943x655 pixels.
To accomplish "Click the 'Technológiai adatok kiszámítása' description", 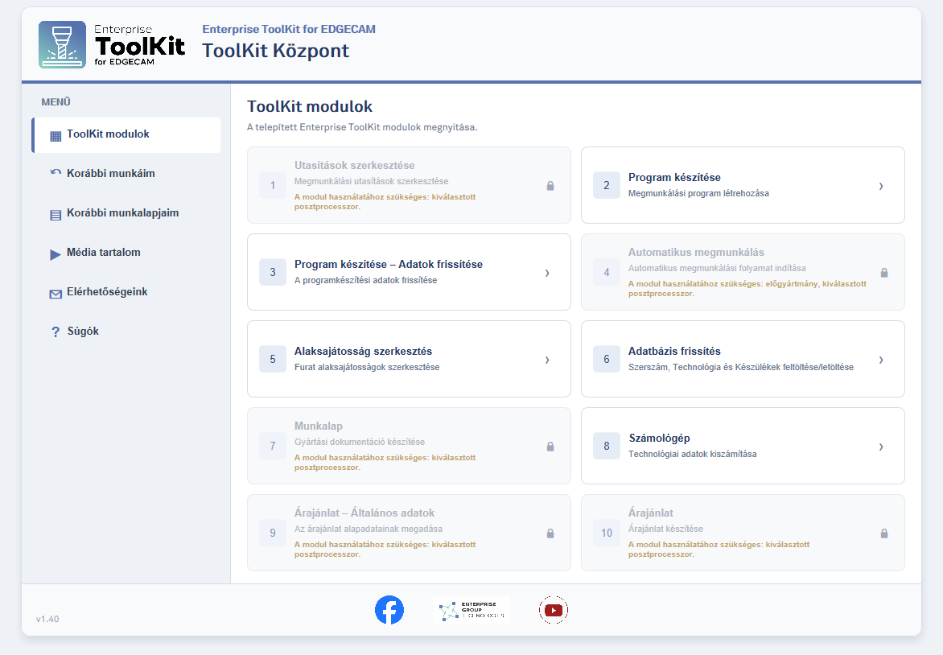I will click(692, 454).
